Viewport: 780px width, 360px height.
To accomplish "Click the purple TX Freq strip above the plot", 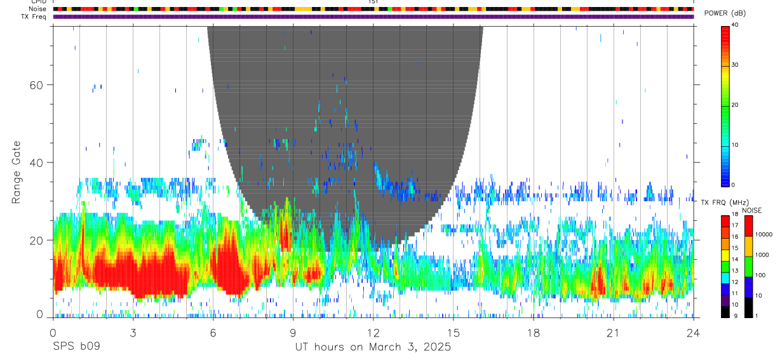I will click(x=373, y=17).
